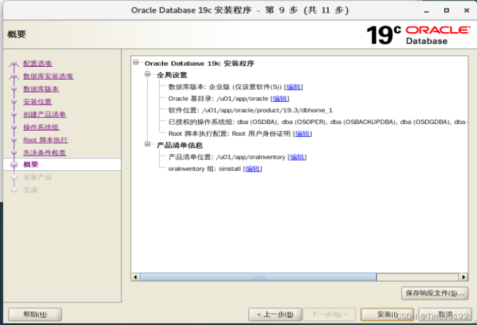Select the 已授权的操作系统组 row
This screenshot has width=477, height=325.
pos(318,122)
